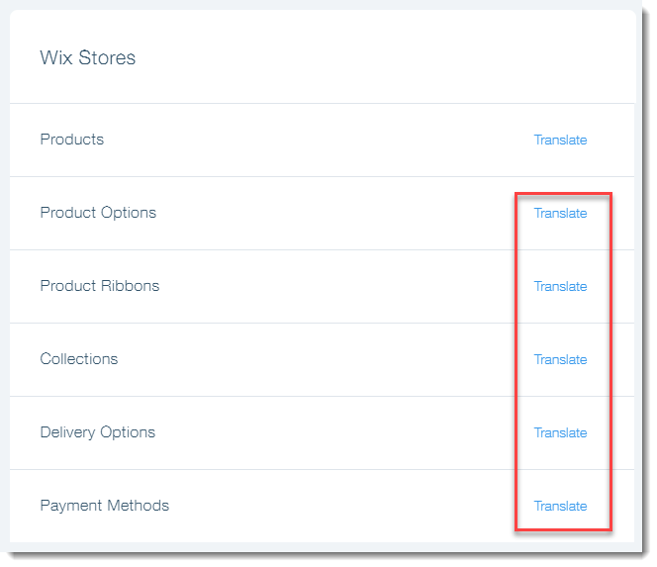Select the Products label text

click(71, 140)
